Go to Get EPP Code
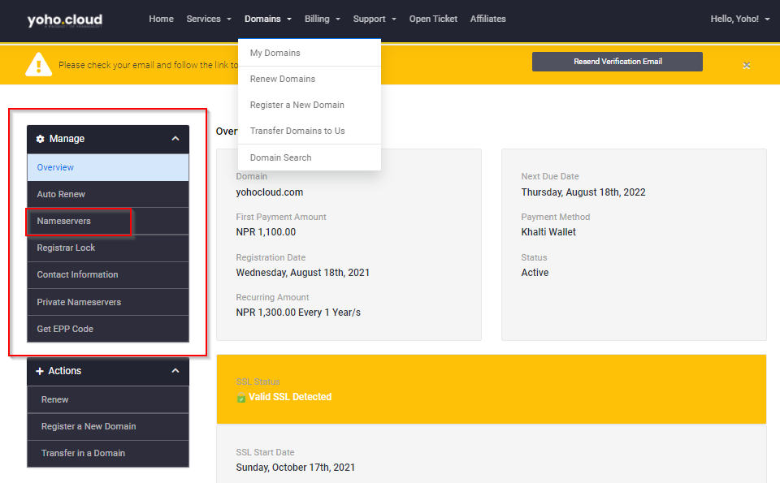The height and width of the screenshot is (483, 780). pyautogui.click(x=65, y=329)
